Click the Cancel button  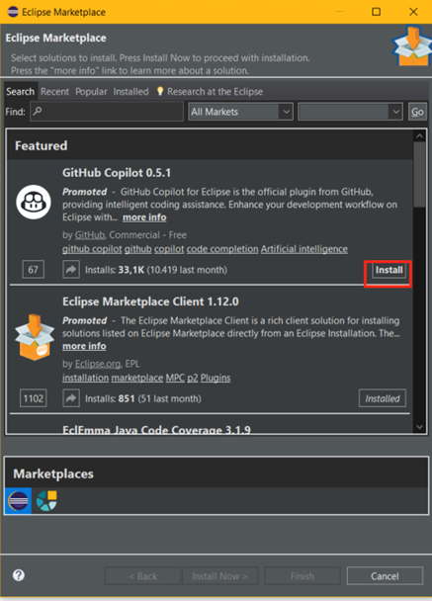385,576
